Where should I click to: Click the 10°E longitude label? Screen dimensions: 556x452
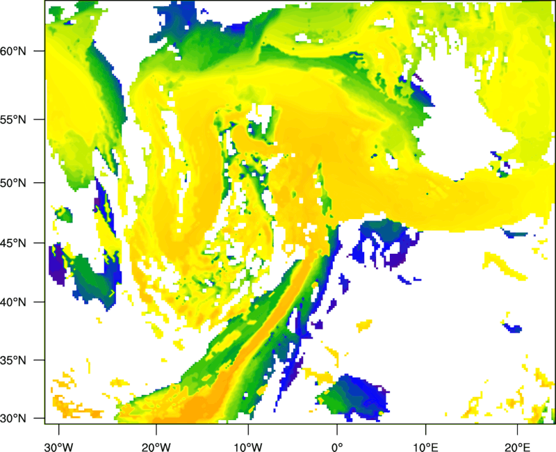tap(425, 447)
